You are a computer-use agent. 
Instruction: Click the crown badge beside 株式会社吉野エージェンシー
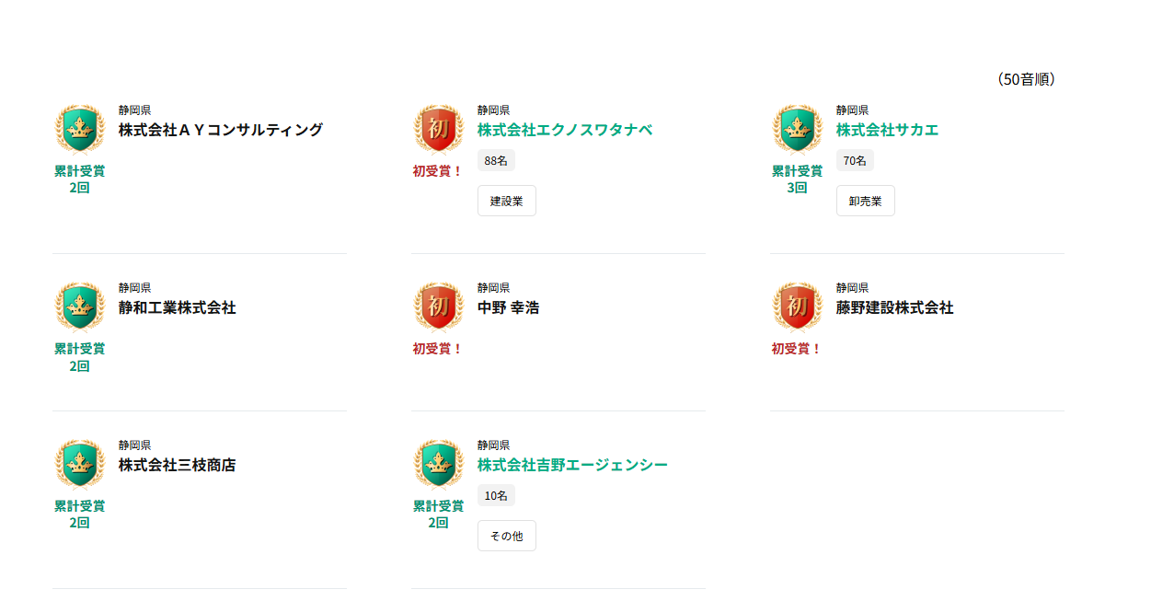439,463
